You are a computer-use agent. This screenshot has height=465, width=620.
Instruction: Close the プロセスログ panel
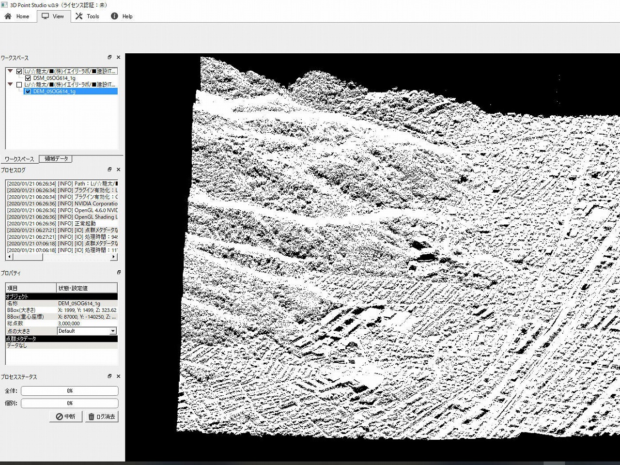[x=118, y=170]
